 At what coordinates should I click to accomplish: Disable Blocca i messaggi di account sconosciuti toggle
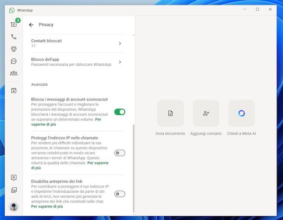(120, 112)
